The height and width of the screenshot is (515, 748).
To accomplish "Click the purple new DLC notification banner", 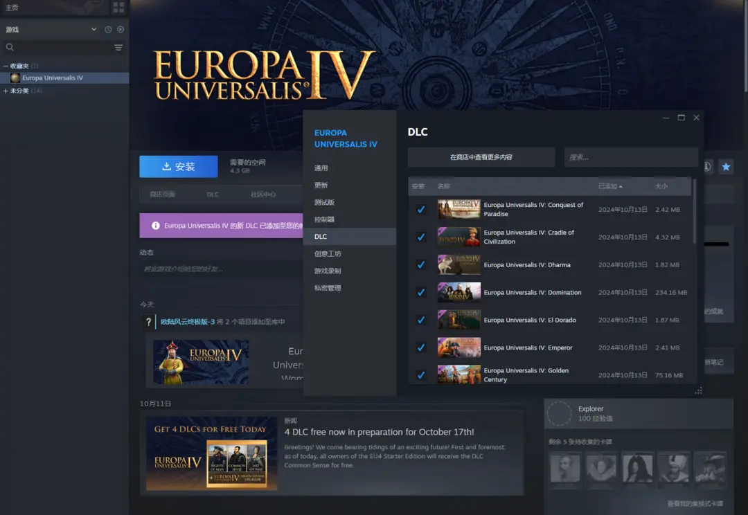I will (x=222, y=226).
